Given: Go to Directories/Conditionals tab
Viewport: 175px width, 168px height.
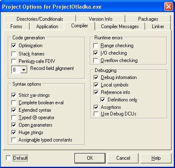Looking at the screenshot, I should tap(40, 19).
